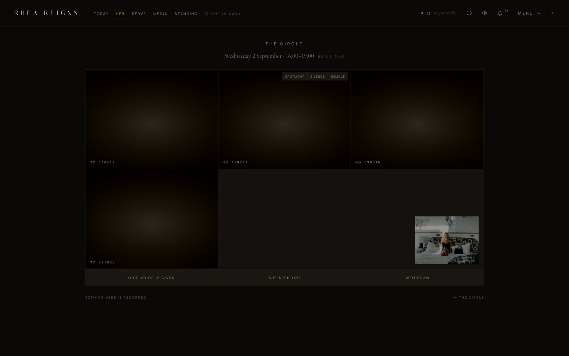This screenshot has width=569, height=356.
Task: Select the video tile No. 590316
Action: pos(417,119)
